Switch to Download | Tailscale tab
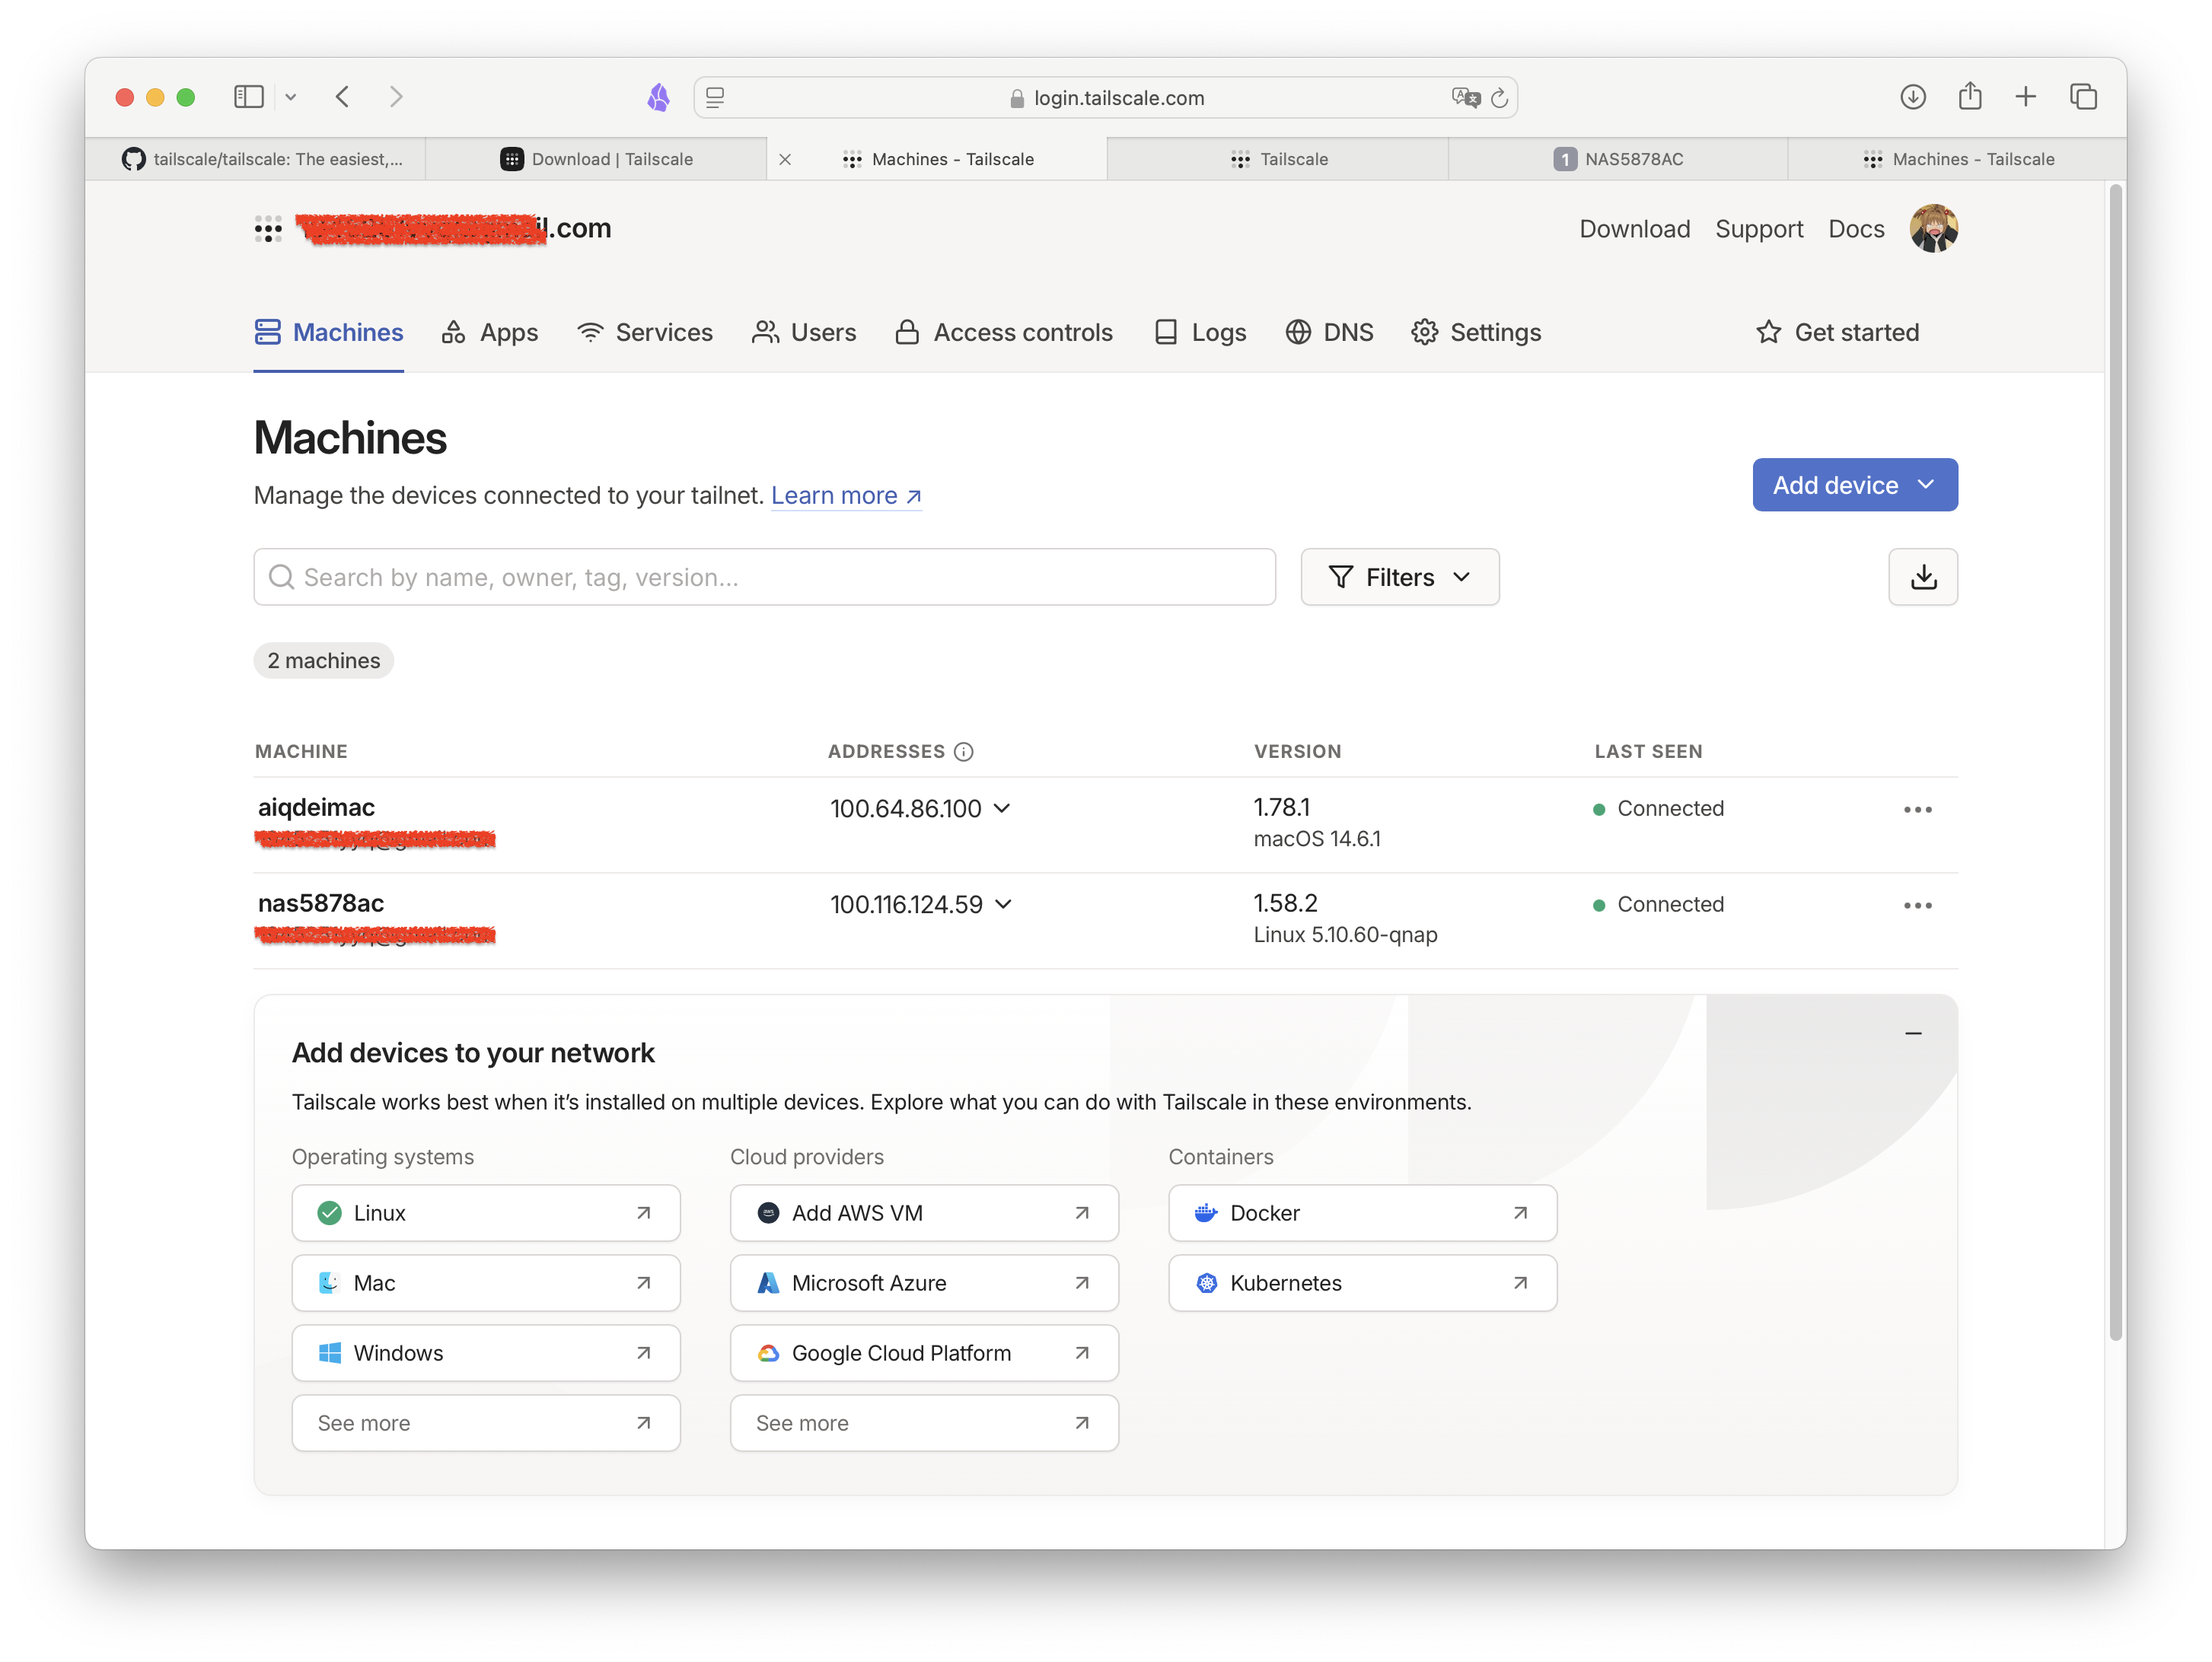The image size is (2212, 1662). [596, 159]
